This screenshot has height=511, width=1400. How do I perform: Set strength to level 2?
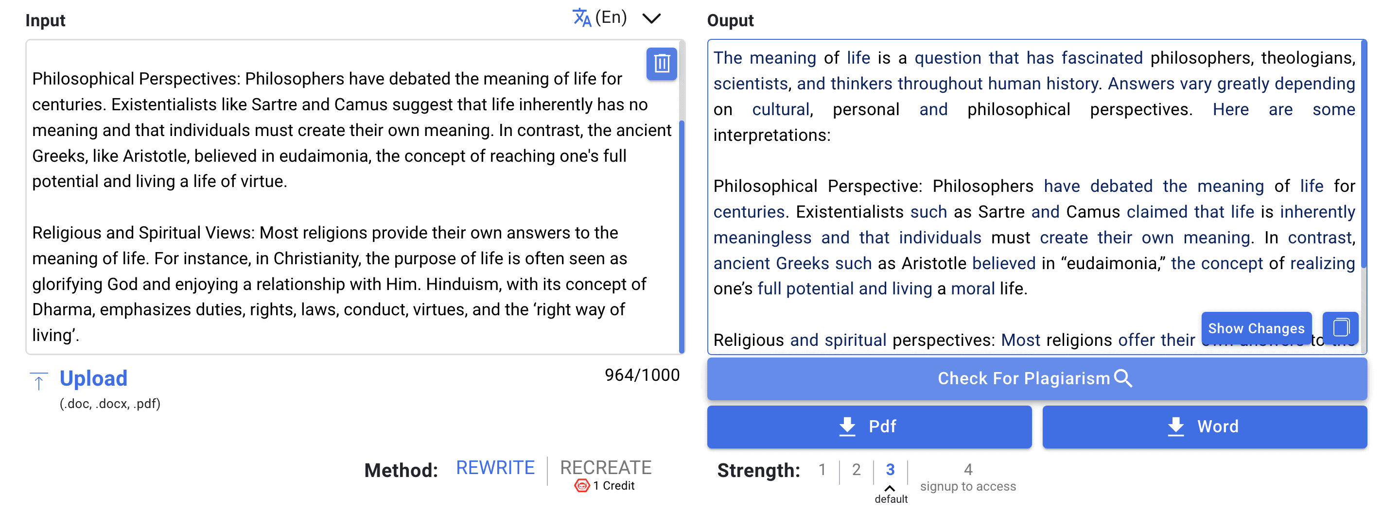pyautogui.click(x=856, y=469)
